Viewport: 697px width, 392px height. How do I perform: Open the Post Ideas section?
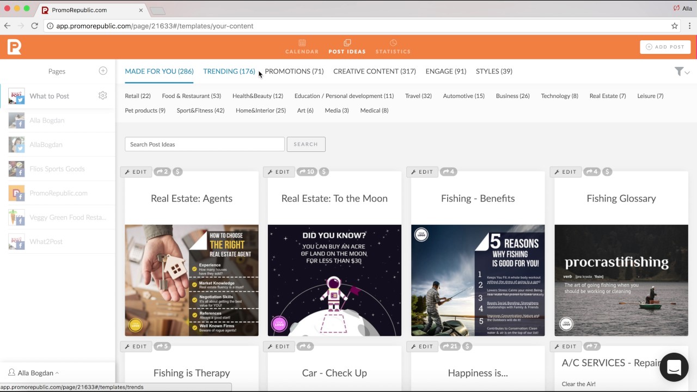347,47
